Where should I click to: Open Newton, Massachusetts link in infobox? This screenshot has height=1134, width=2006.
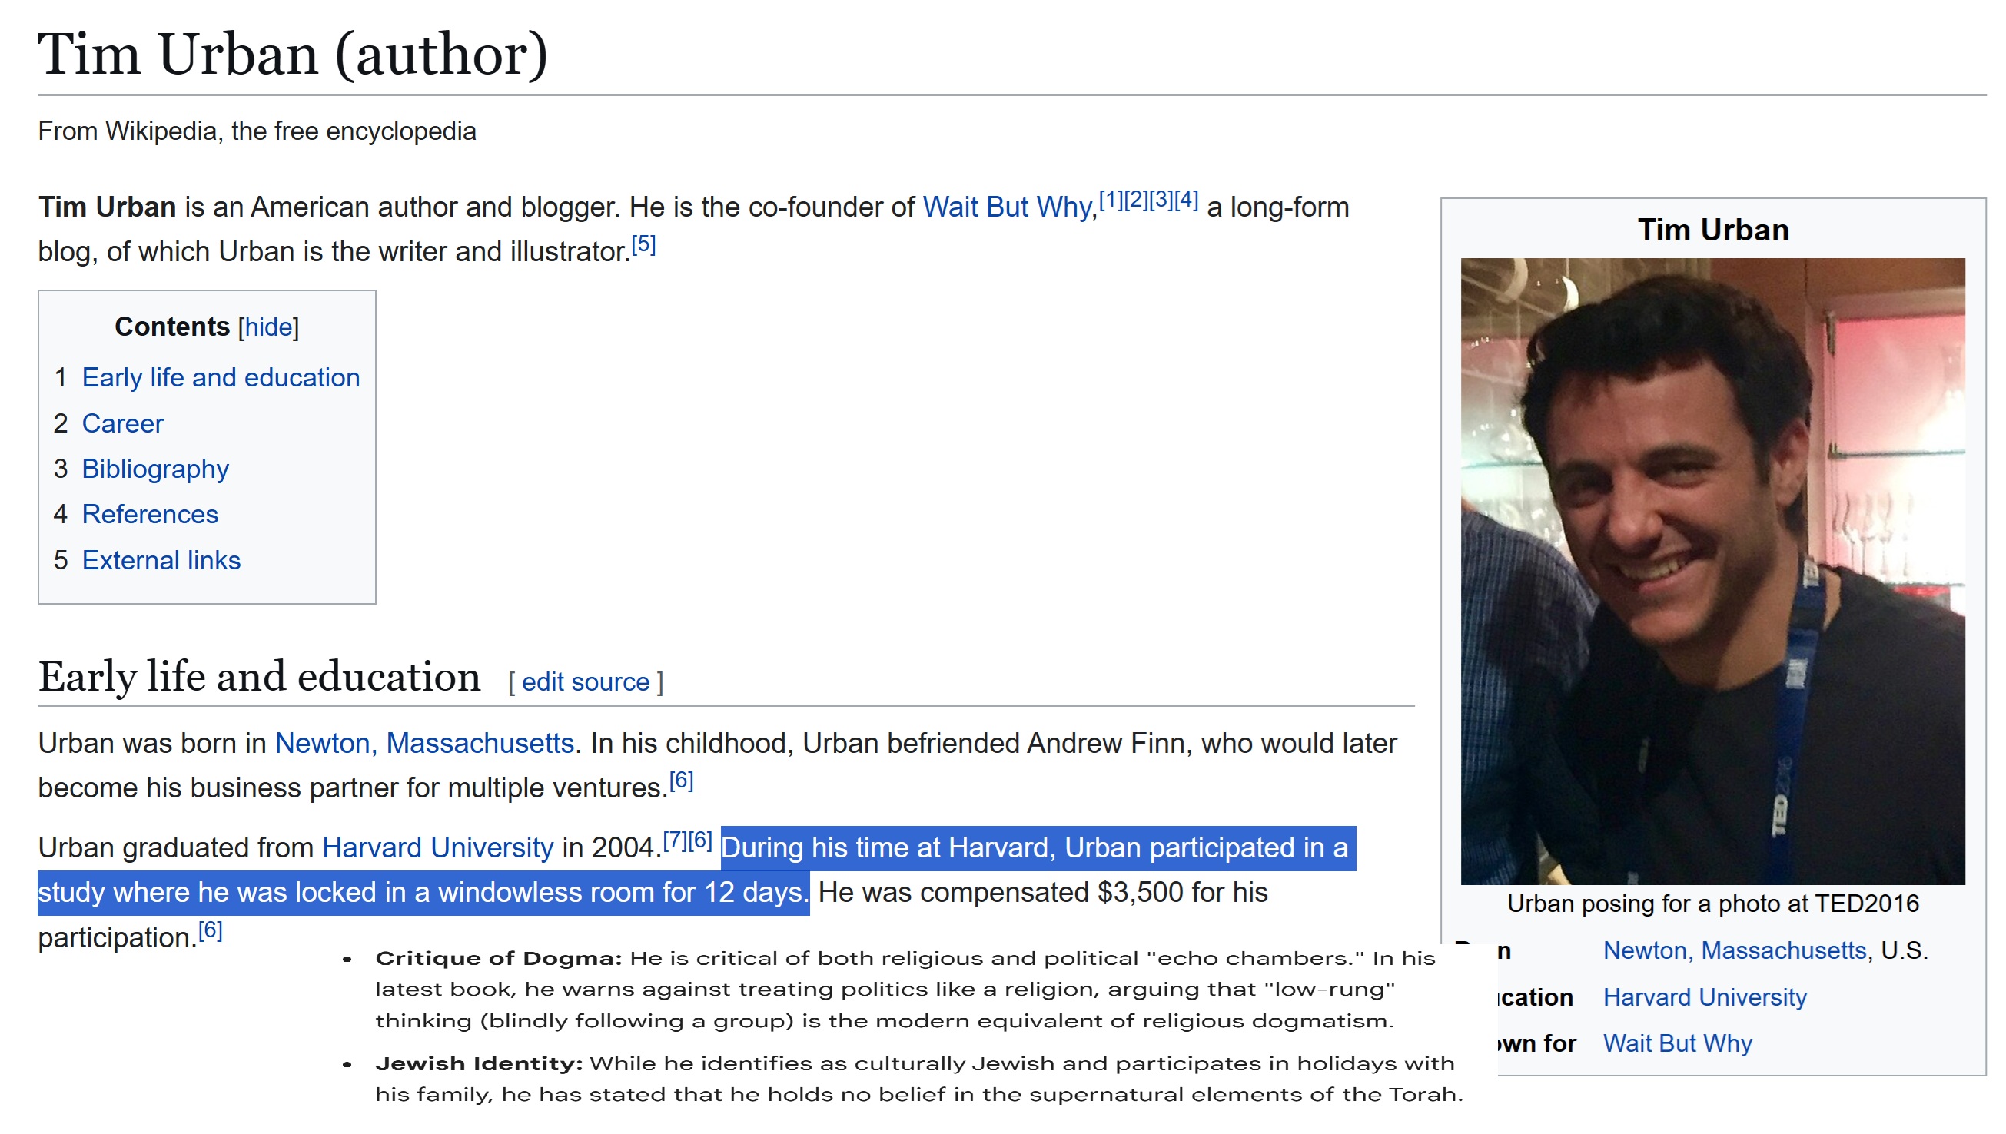tap(1734, 950)
